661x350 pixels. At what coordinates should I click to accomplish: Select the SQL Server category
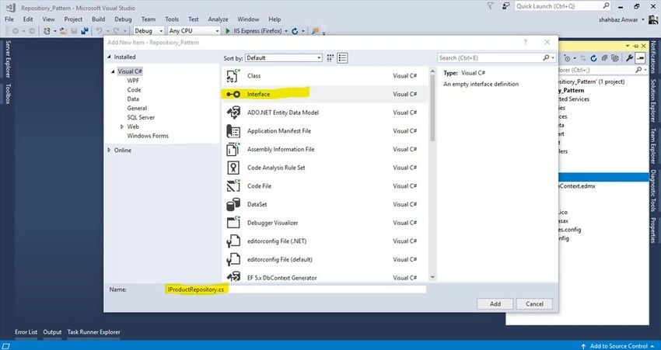(x=141, y=117)
